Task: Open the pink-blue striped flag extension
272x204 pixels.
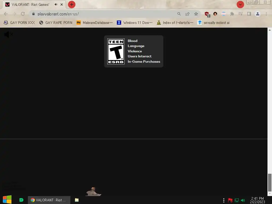Action: [x=224, y=14]
